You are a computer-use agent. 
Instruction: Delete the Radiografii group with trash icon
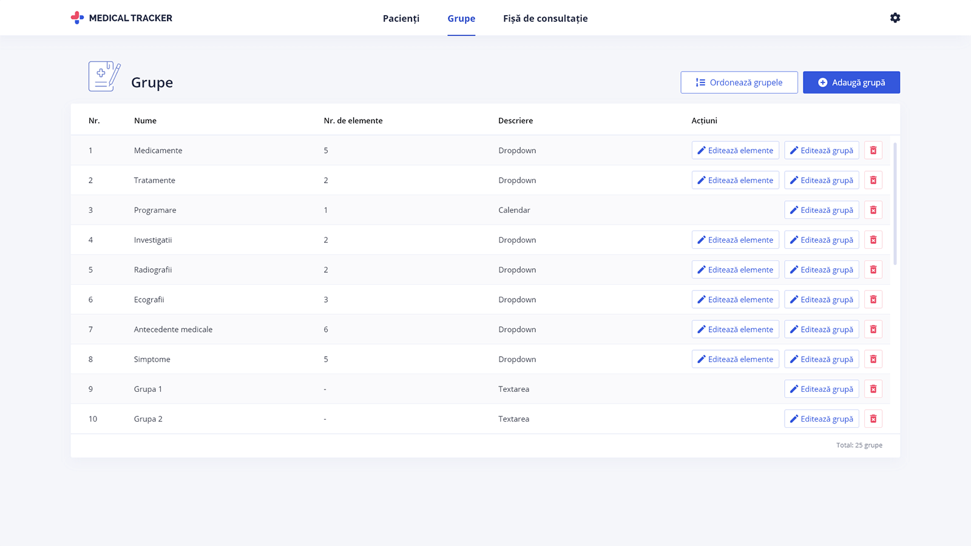tap(873, 269)
